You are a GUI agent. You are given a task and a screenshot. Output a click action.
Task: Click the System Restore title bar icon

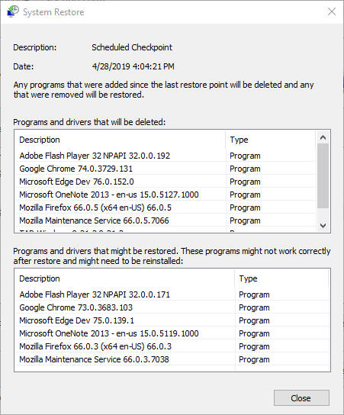click(13, 11)
